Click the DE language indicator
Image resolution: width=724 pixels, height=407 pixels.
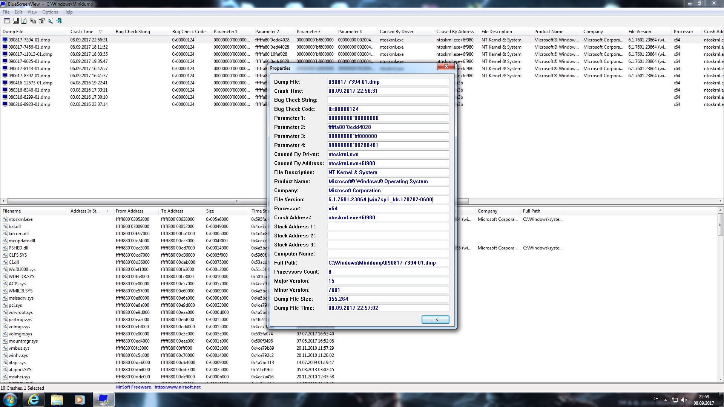pos(655,399)
